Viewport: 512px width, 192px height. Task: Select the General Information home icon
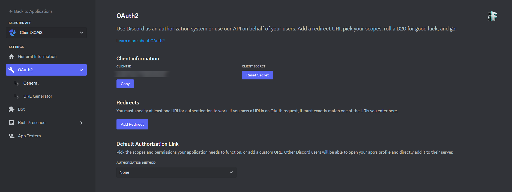tap(11, 56)
